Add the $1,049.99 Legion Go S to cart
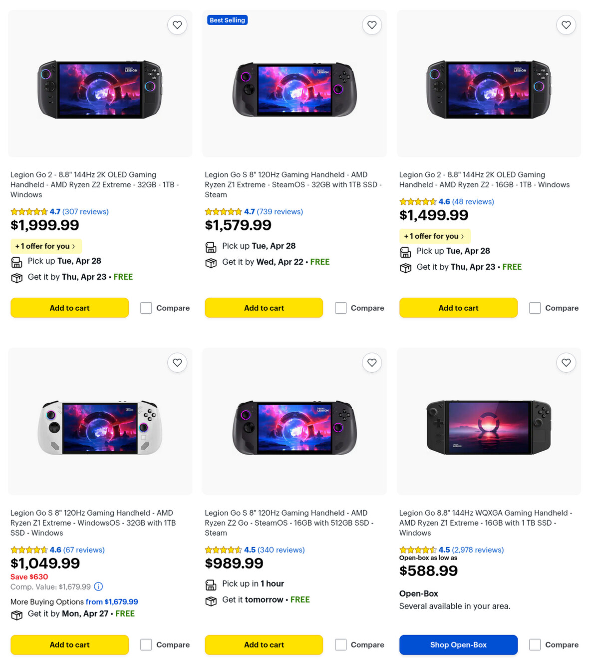The height and width of the screenshot is (666, 590). point(69,645)
